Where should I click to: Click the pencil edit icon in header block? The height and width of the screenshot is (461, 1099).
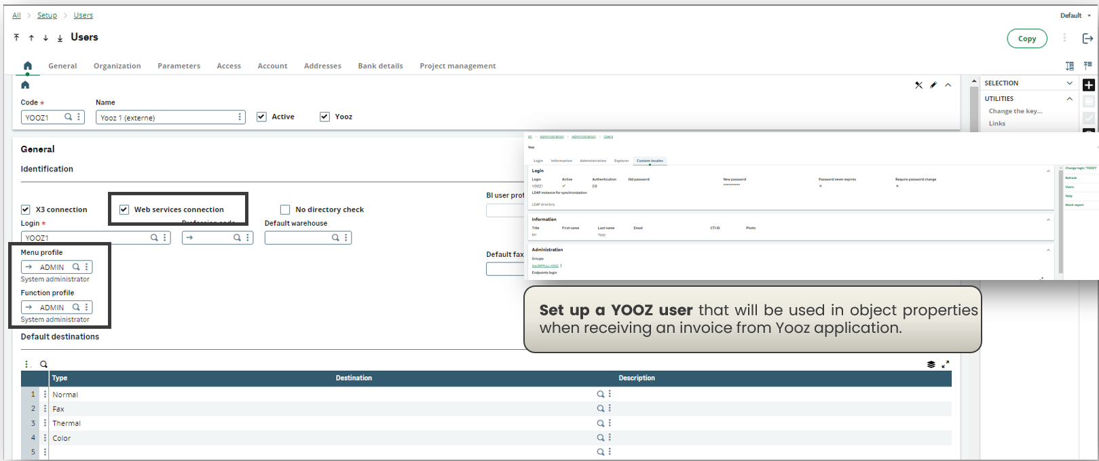933,85
